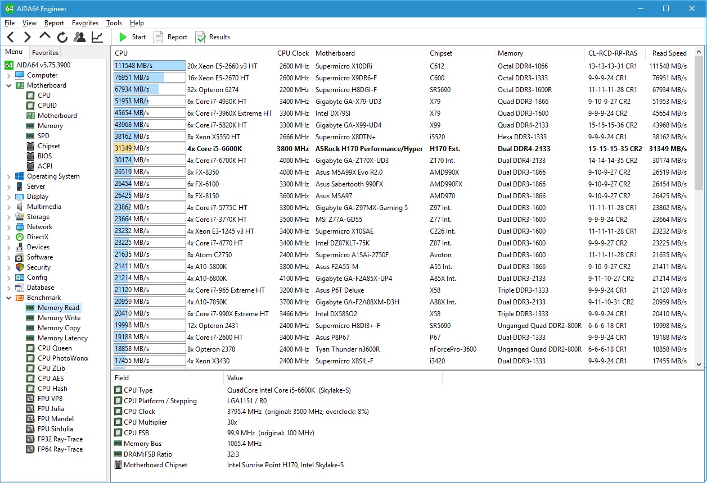Screen dimensions: 707x483
Task: Go forward with the toolbar forward arrow
Action: pyautogui.click(x=27, y=37)
